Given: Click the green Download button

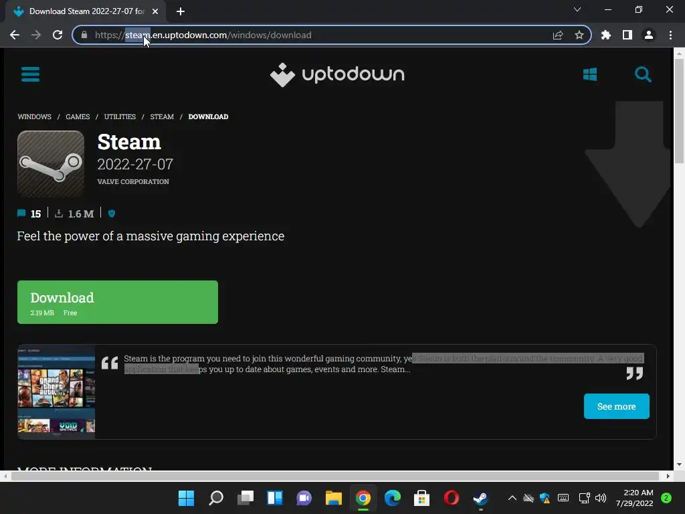Looking at the screenshot, I should coord(118,302).
